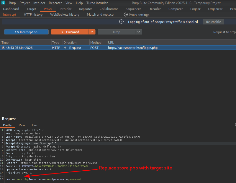
Task: Open the WebSockets history sub-tab
Action: (65, 14)
